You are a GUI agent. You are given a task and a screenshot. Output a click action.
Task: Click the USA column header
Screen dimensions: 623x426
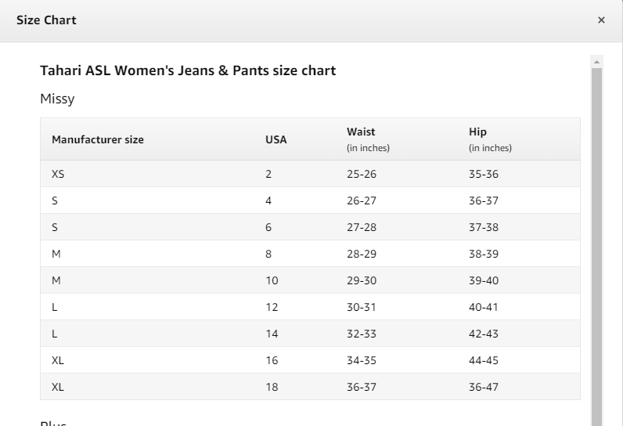pyautogui.click(x=275, y=139)
